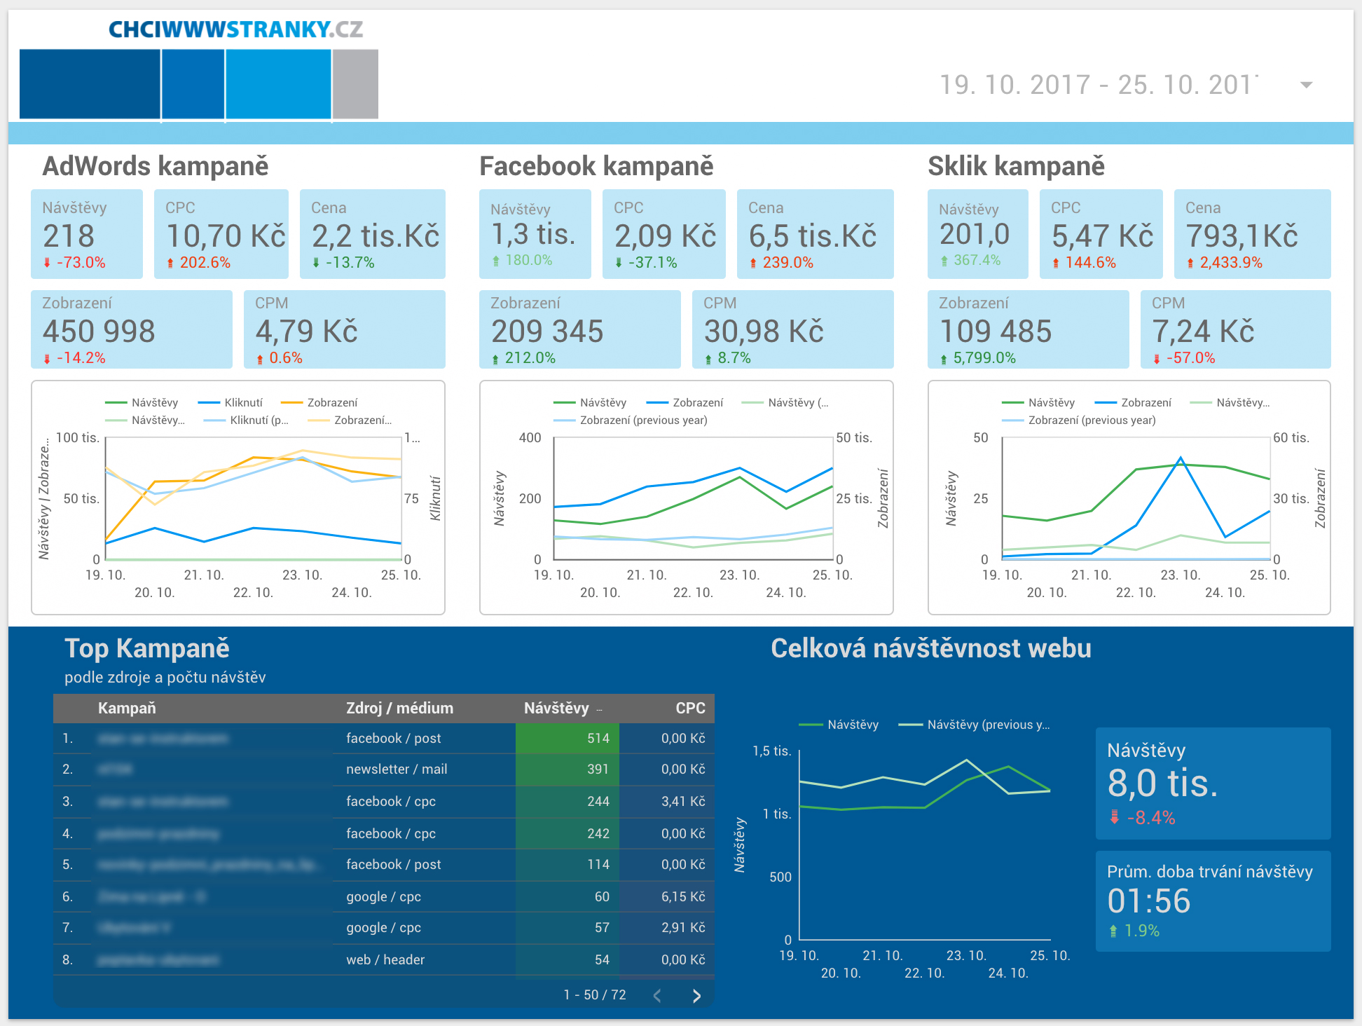Click the Zdroj / médium column header
Screen dimensions: 1362x1026
click(x=399, y=708)
